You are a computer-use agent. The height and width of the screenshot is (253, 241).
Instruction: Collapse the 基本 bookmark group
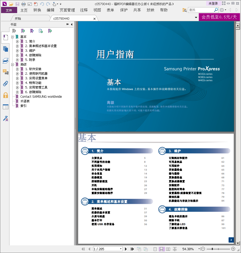[x=13, y=37]
